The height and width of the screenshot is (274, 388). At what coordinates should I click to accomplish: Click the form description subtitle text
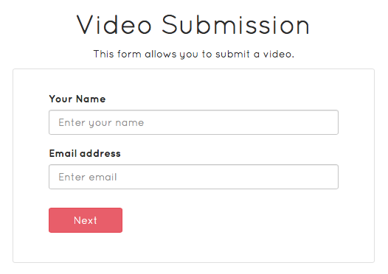[194, 54]
